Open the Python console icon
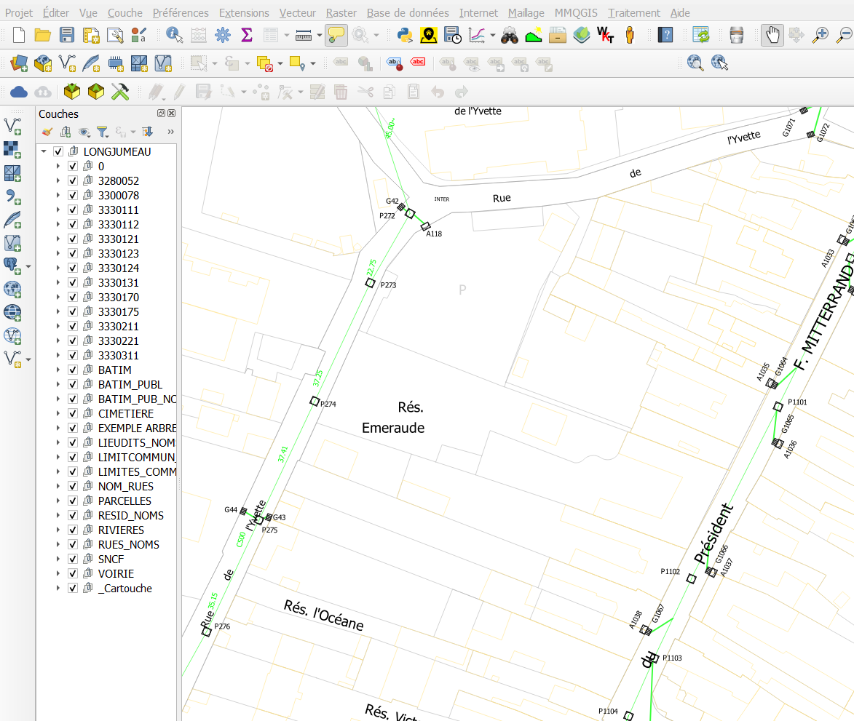The height and width of the screenshot is (721, 854). pyautogui.click(x=405, y=36)
